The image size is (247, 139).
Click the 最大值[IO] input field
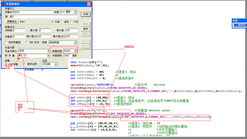click(72, 36)
